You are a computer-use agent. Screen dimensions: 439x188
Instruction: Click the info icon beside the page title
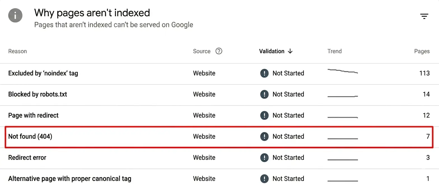tap(15, 15)
